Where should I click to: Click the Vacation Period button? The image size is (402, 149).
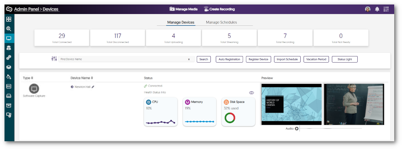316,59
